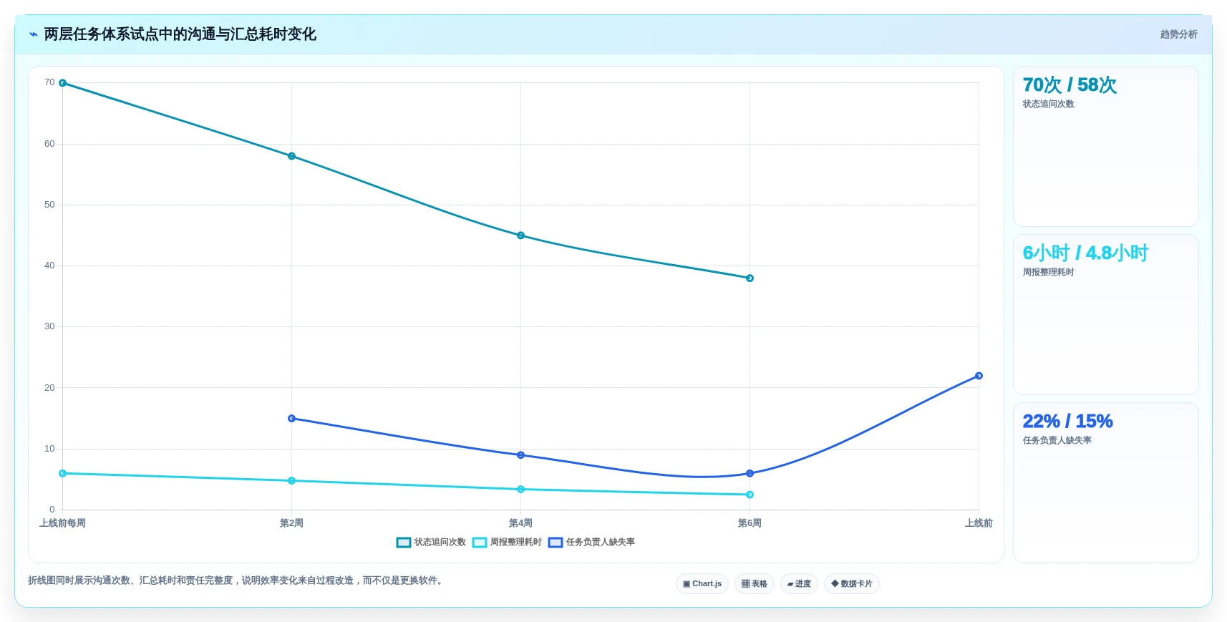Click the 表格 tag chip
1227x622 pixels.
(x=755, y=584)
